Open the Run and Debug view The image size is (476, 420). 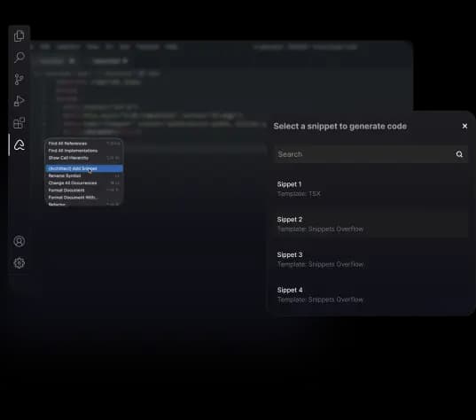[x=20, y=101]
